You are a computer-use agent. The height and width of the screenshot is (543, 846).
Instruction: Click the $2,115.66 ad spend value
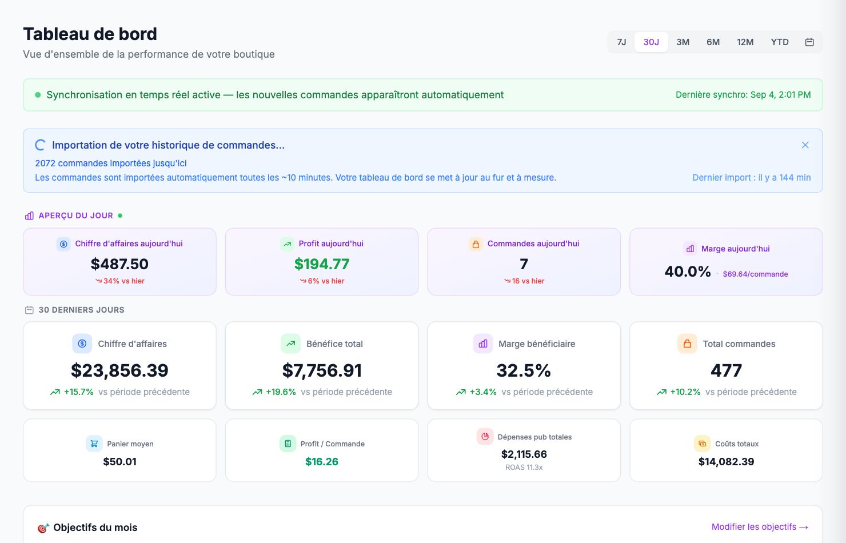[x=524, y=454]
